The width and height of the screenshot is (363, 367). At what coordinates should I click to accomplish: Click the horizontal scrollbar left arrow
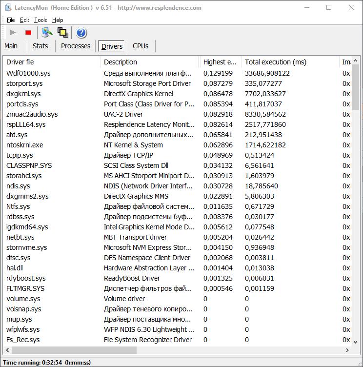[x=7, y=350]
